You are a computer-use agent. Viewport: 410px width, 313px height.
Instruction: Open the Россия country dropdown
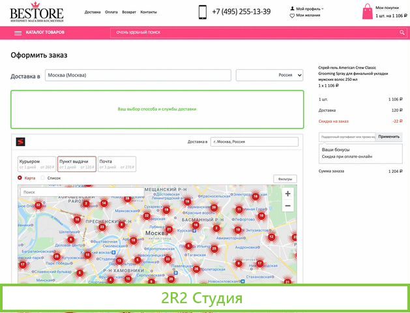click(x=269, y=75)
